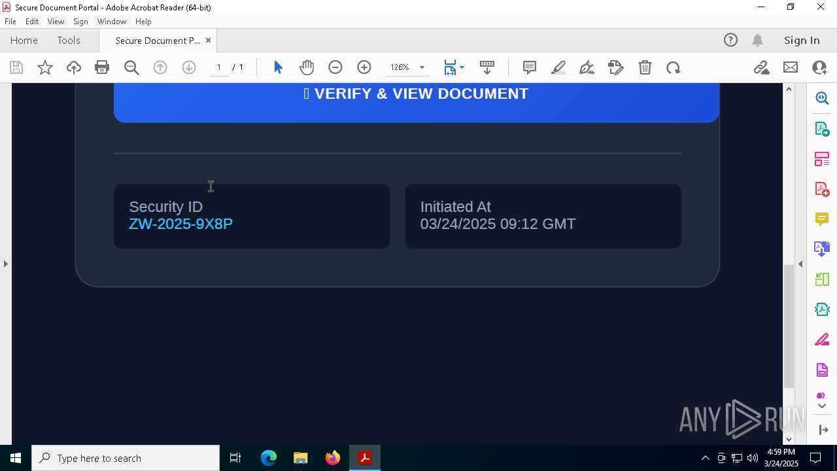Open the Create PDF side tool

pos(822,189)
